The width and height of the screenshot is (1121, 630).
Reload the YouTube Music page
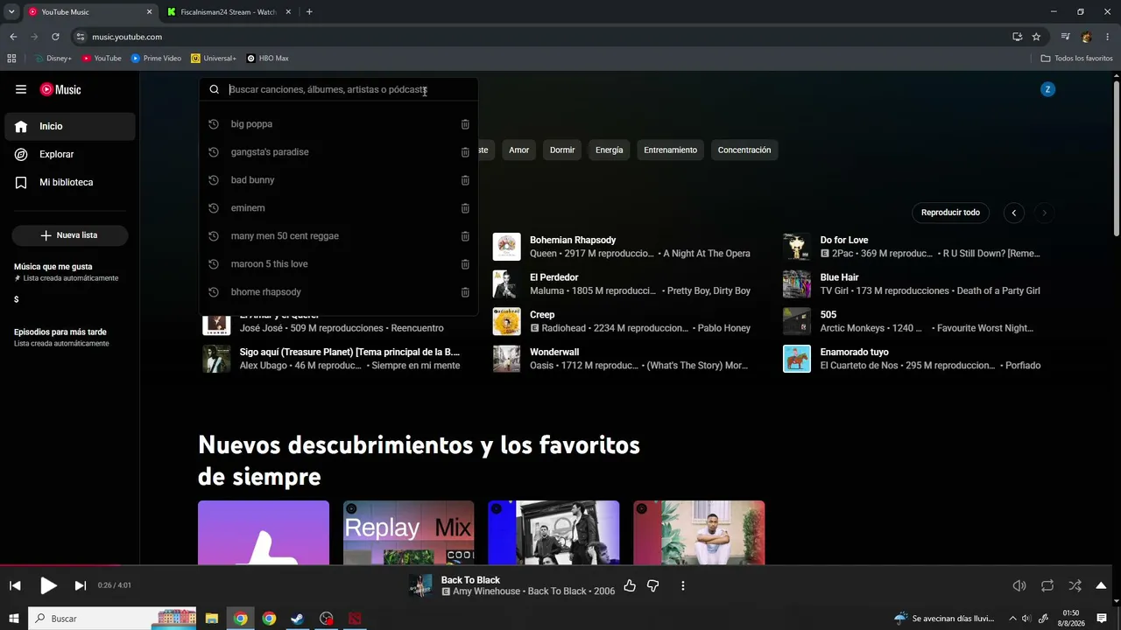(x=55, y=37)
